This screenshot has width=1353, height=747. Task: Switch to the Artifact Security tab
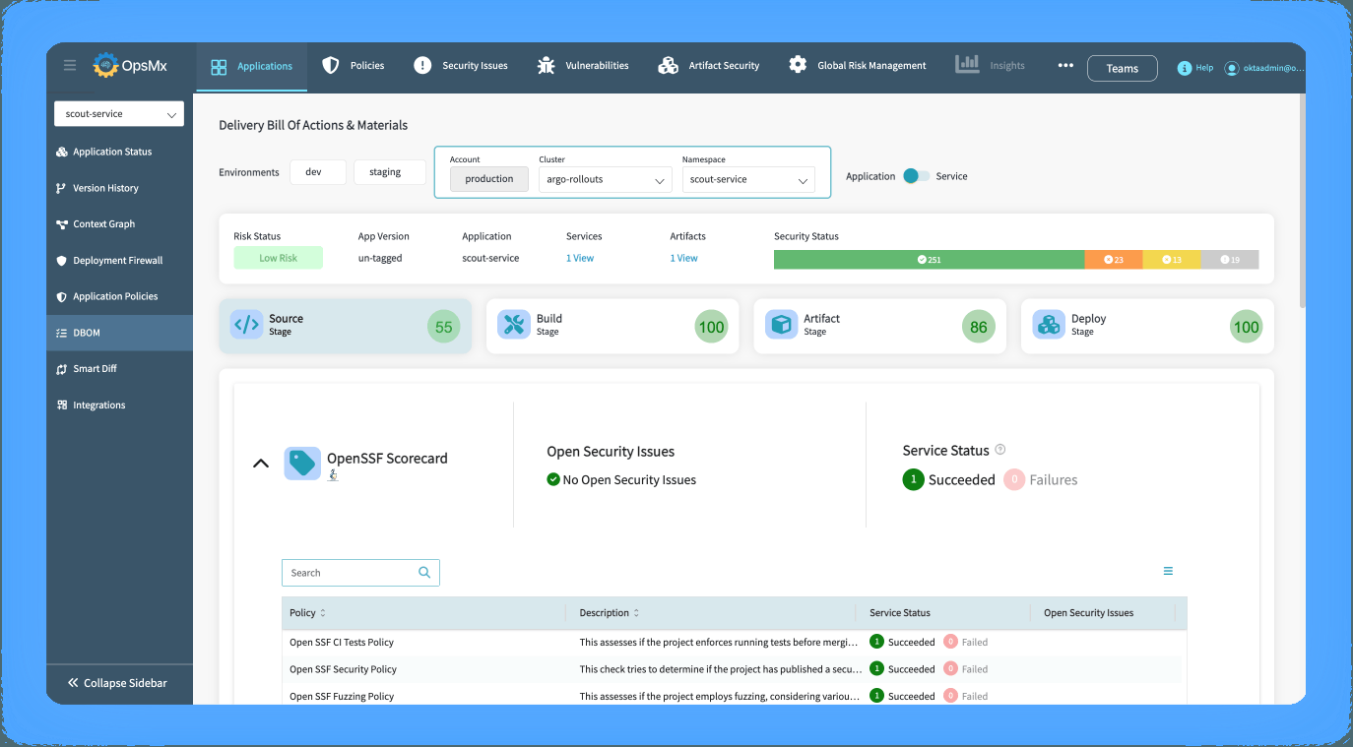click(x=709, y=66)
